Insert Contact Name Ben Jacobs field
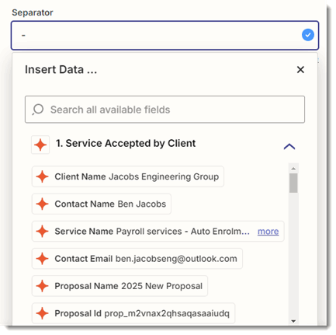 pos(102,204)
